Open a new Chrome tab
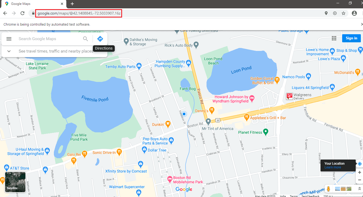This screenshot has height=197, width=363. tap(72, 4)
